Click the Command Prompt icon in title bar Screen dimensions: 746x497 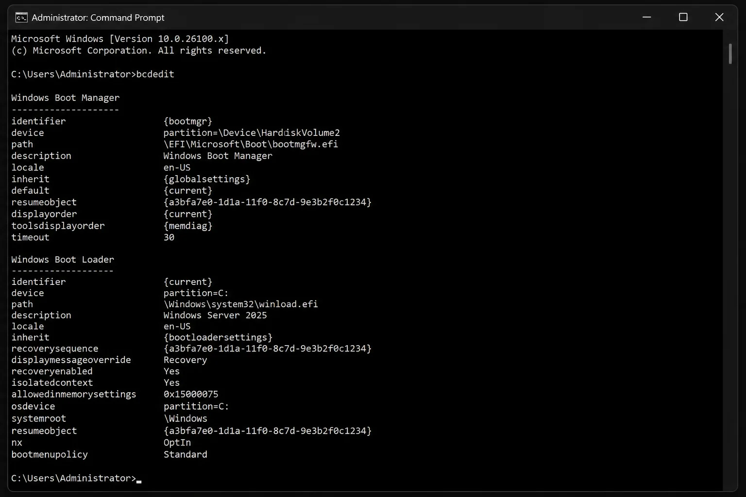tap(21, 17)
